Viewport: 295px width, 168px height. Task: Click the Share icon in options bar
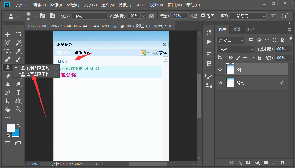pos(288,16)
